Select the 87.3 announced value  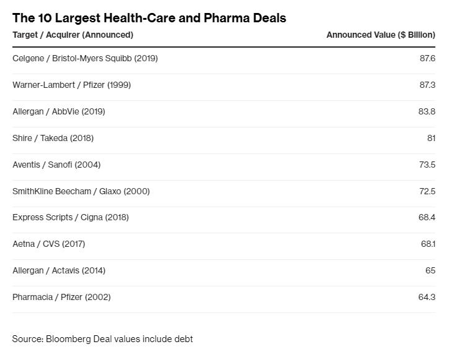427,85
